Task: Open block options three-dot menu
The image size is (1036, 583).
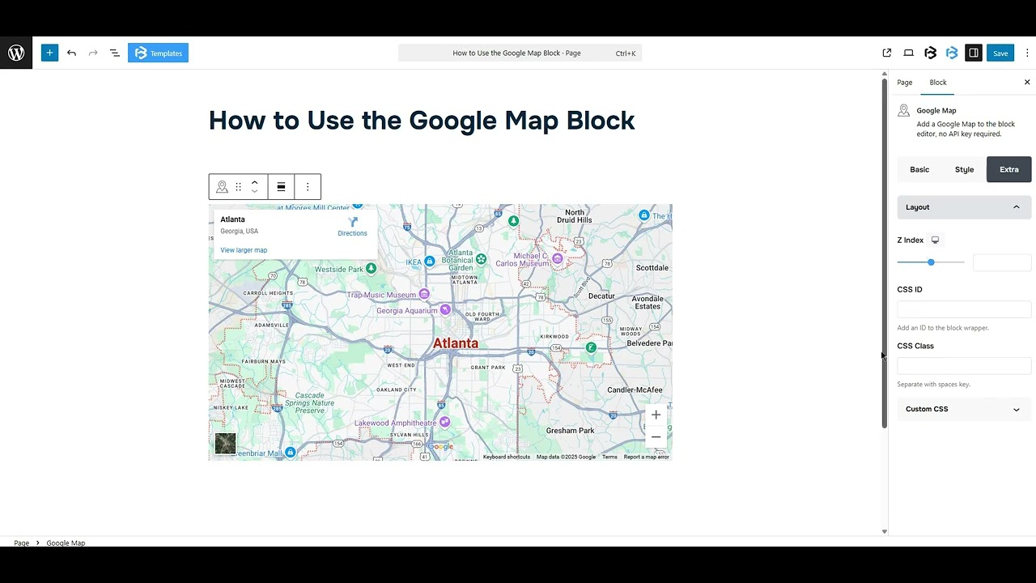Action: click(308, 186)
